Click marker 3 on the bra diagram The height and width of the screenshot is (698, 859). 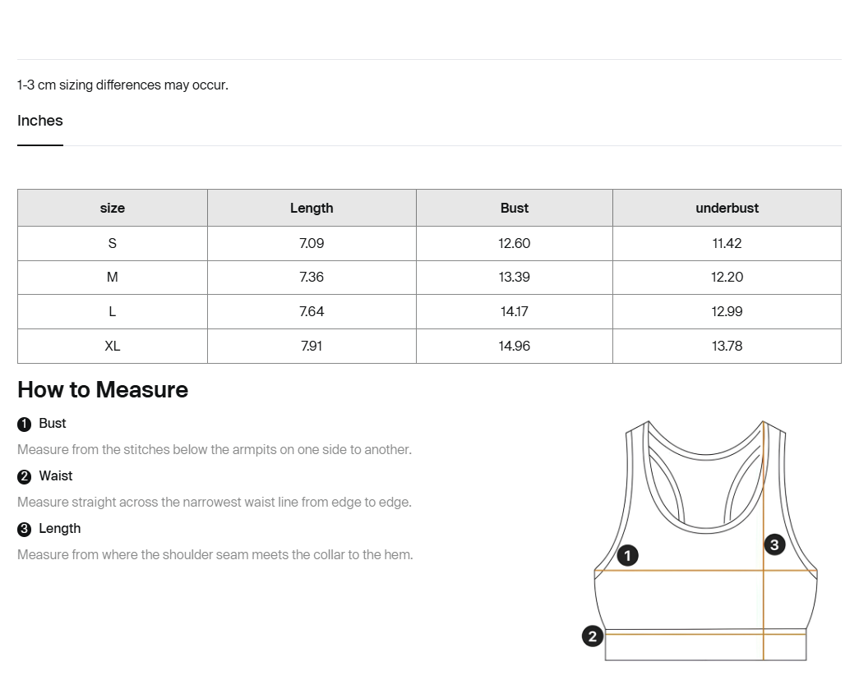point(774,544)
